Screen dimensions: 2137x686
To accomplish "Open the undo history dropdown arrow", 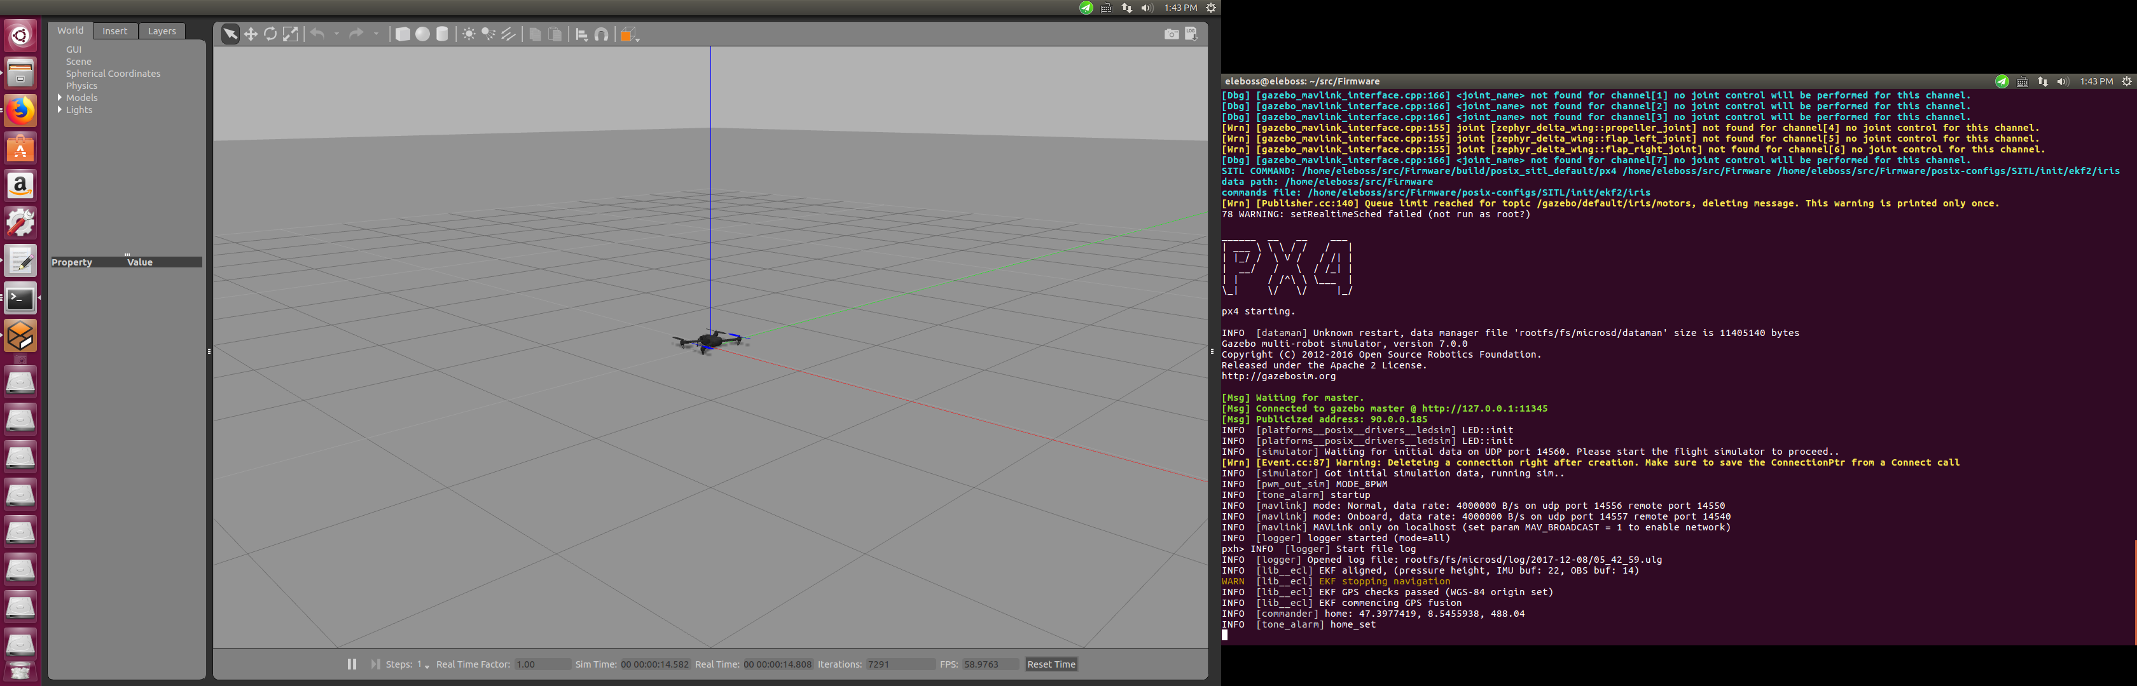I will [337, 34].
